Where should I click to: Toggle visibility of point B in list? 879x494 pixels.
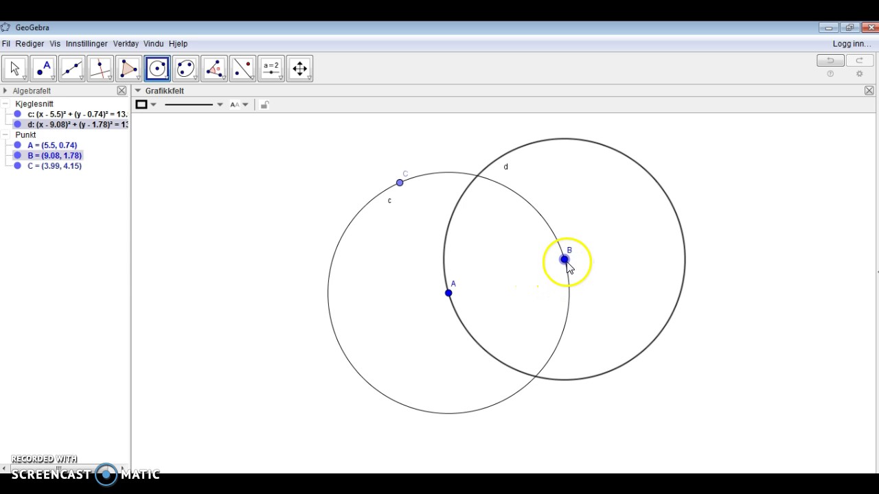tap(18, 155)
